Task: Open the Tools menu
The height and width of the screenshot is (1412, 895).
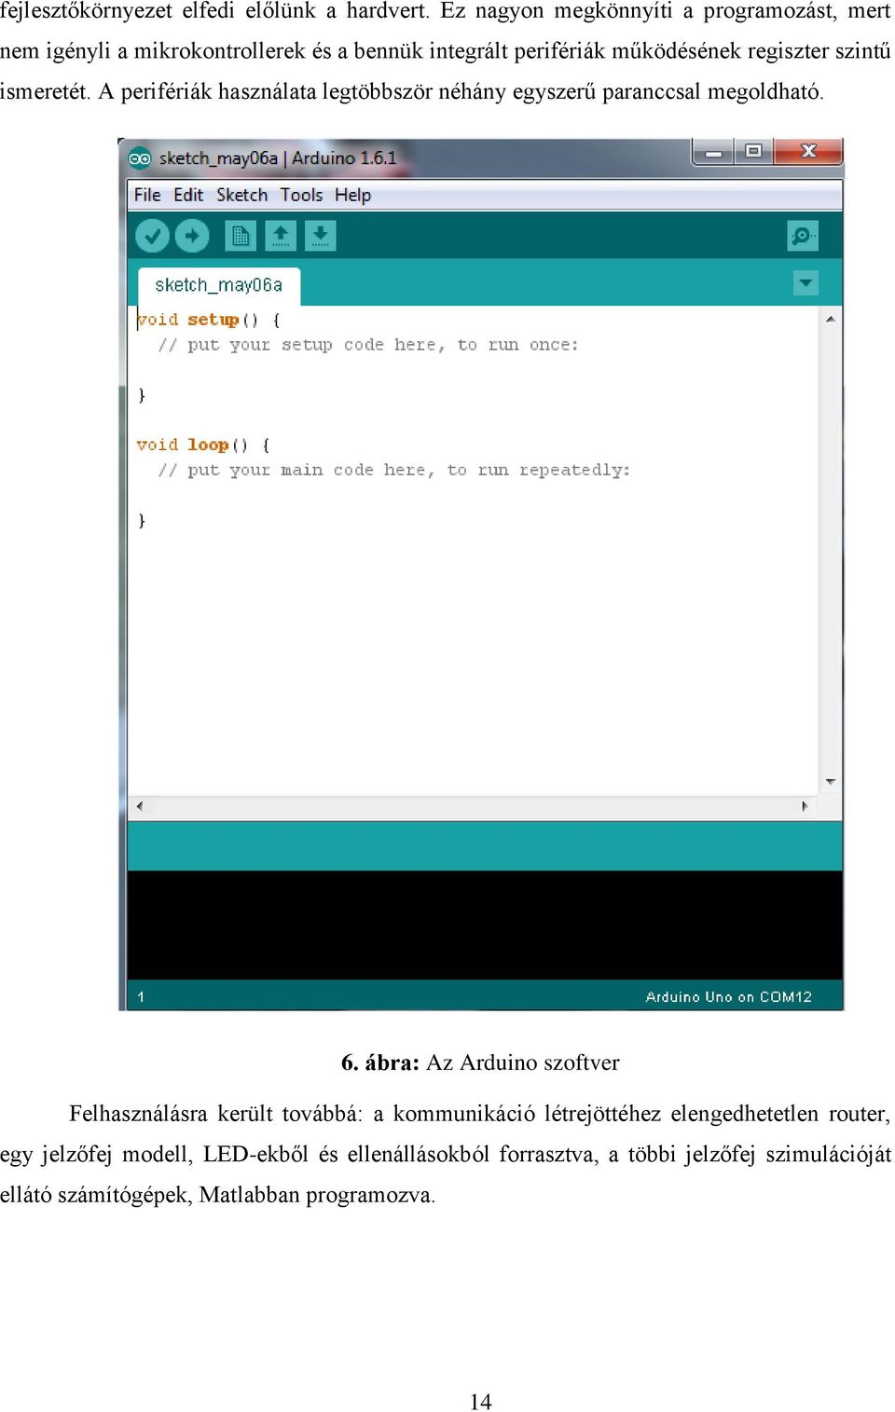Action: point(301,195)
